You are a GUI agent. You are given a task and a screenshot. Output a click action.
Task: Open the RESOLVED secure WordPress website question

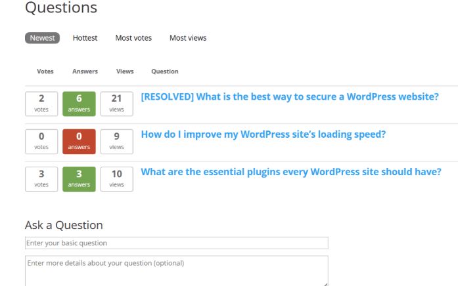click(290, 96)
